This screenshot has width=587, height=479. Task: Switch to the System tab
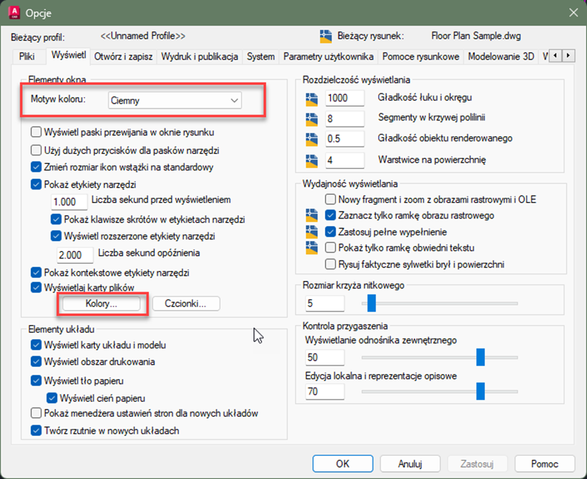coord(260,56)
